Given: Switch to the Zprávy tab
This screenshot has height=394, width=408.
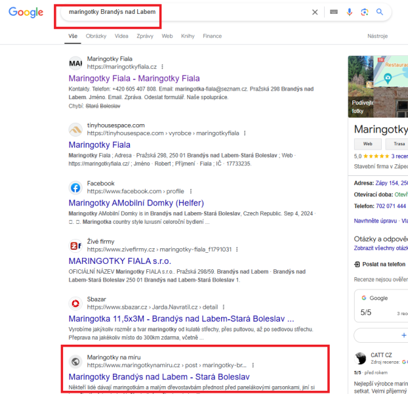Looking at the screenshot, I should pos(145,36).
